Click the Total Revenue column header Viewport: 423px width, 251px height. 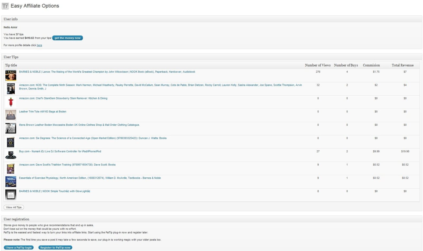click(x=402, y=65)
